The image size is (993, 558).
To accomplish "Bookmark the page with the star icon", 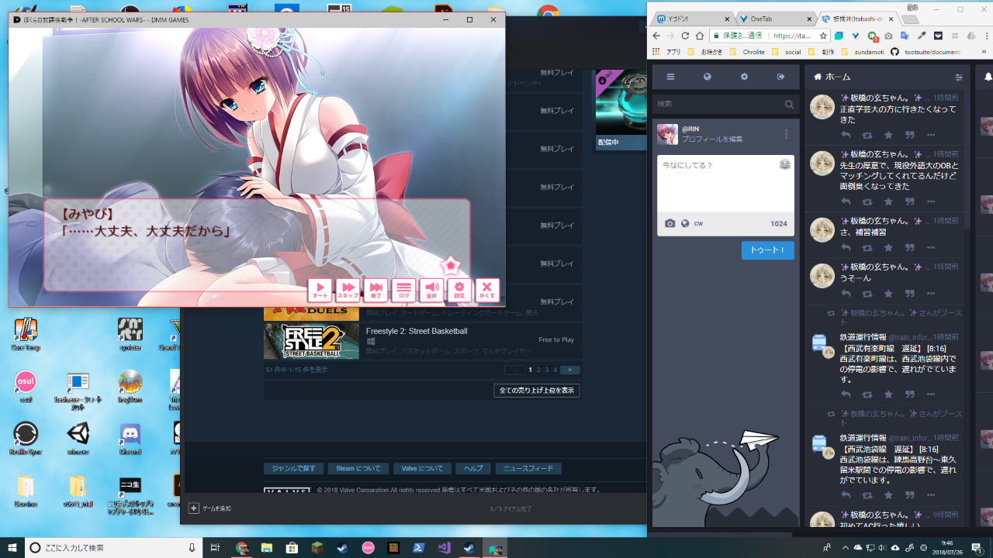I will coord(823,36).
